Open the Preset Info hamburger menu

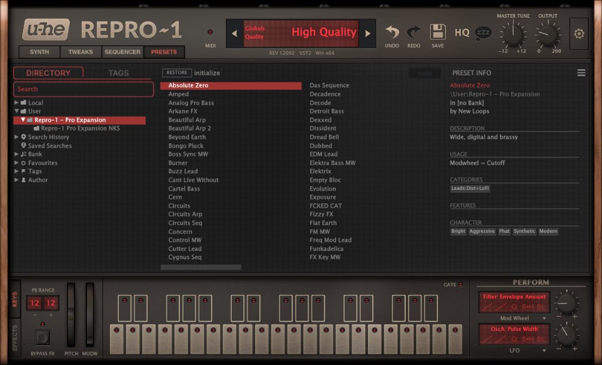click(581, 72)
